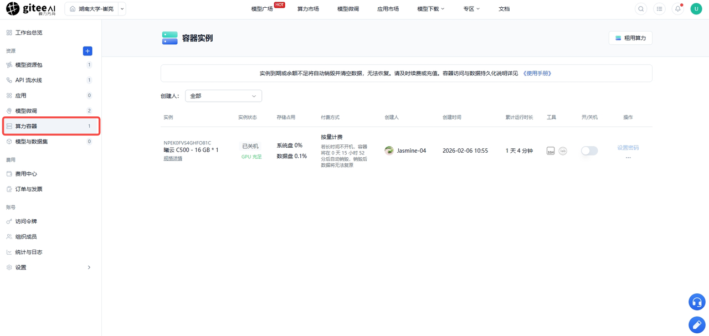Open 模型资源包 in sidebar
This screenshot has height=336, width=709.
click(x=50, y=65)
